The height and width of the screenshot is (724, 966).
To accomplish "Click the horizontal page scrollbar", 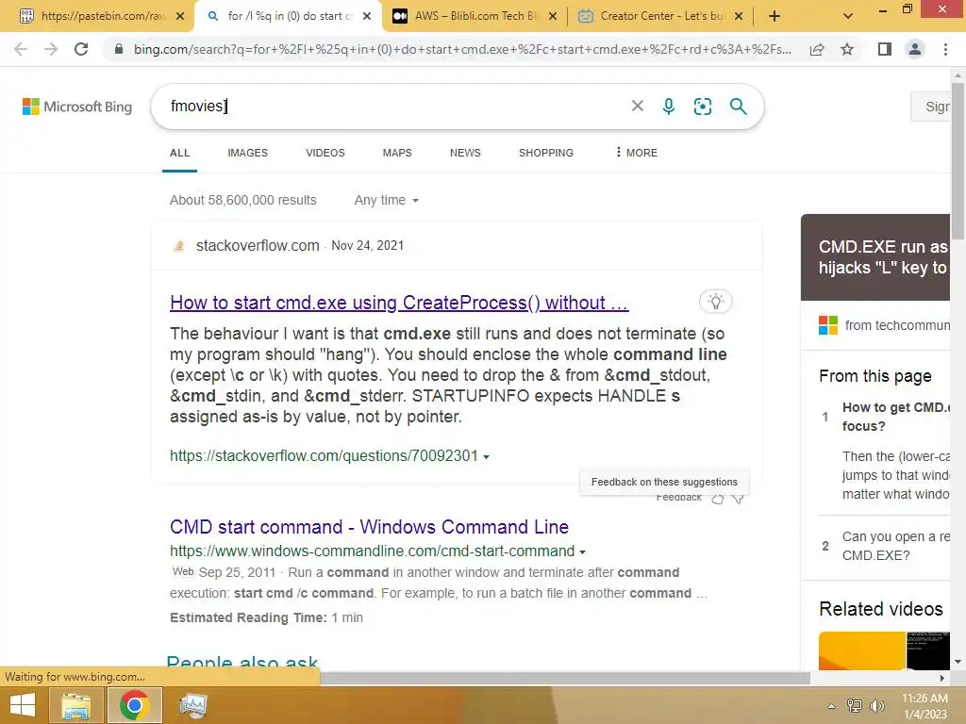I will (565, 678).
